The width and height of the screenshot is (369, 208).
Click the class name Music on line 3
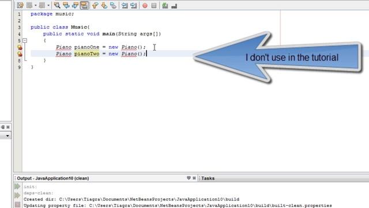click(79, 27)
